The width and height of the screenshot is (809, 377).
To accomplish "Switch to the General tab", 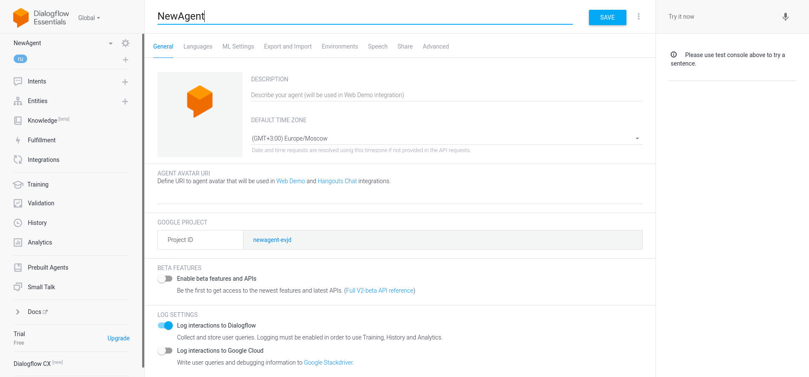I will (x=163, y=46).
